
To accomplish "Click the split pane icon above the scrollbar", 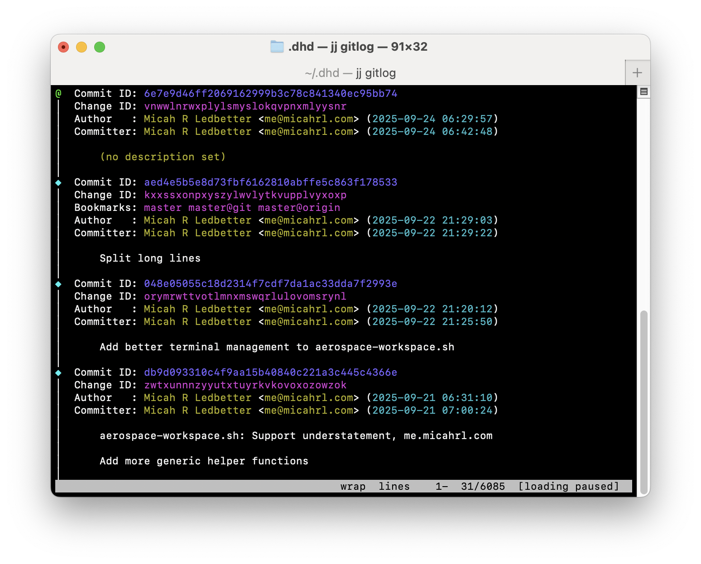I will point(643,92).
